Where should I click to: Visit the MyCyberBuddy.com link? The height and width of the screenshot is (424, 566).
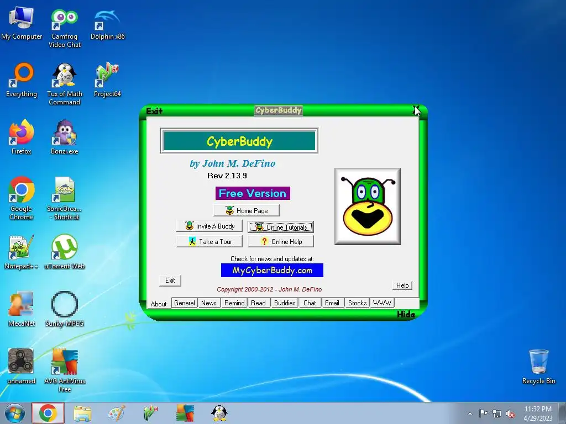pos(272,271)
